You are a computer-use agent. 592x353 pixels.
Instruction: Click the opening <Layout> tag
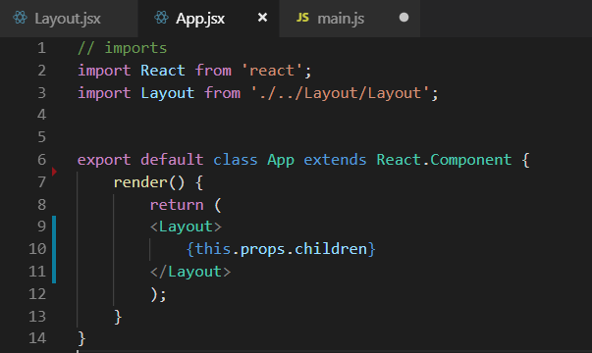(x=186, y=227)
